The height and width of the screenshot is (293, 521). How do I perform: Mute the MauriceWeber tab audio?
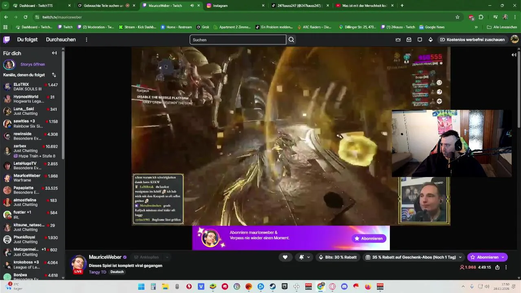[x=192, y=6]
